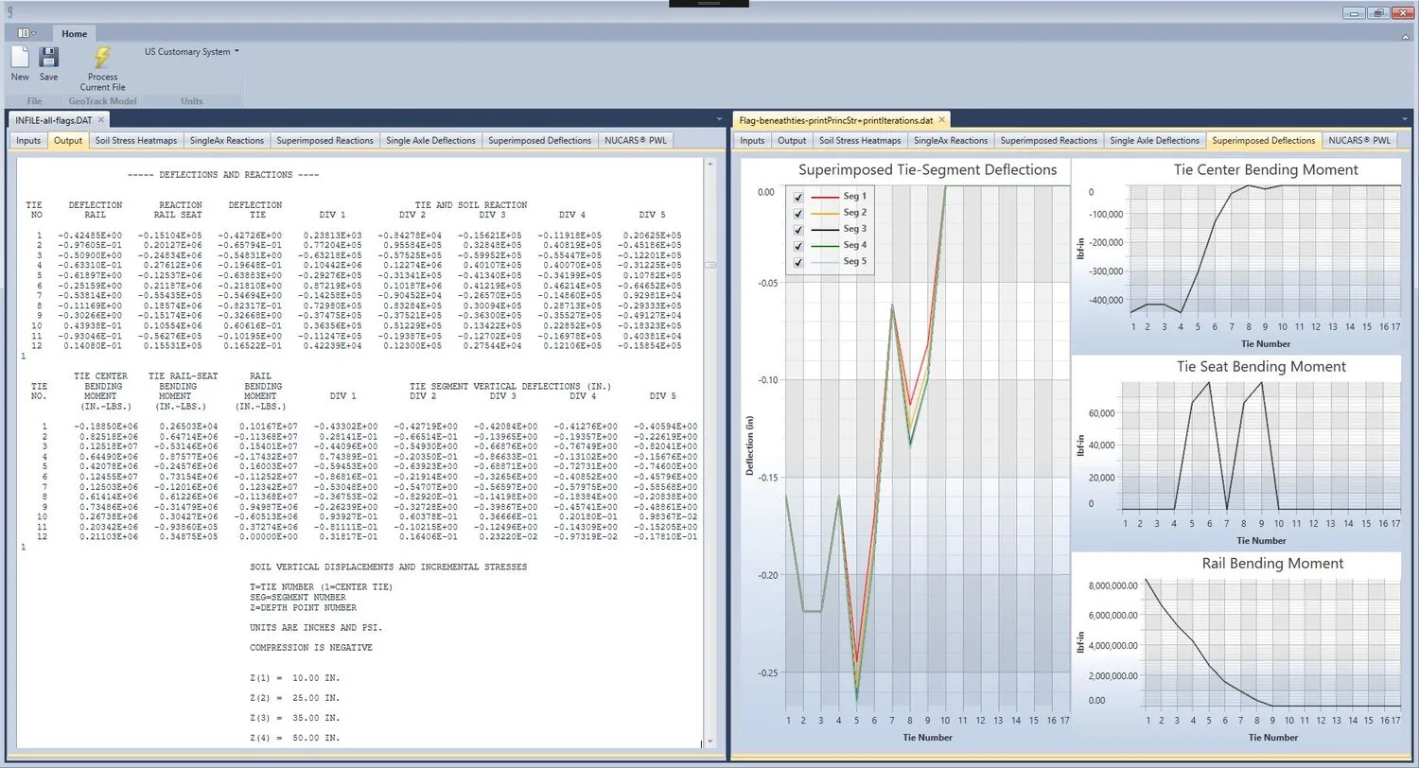Image resolution: width=1419 pixels, height=768 pixels.
Task: Toggle Seg 4 series checkbox
Action: tap(799, 246)
